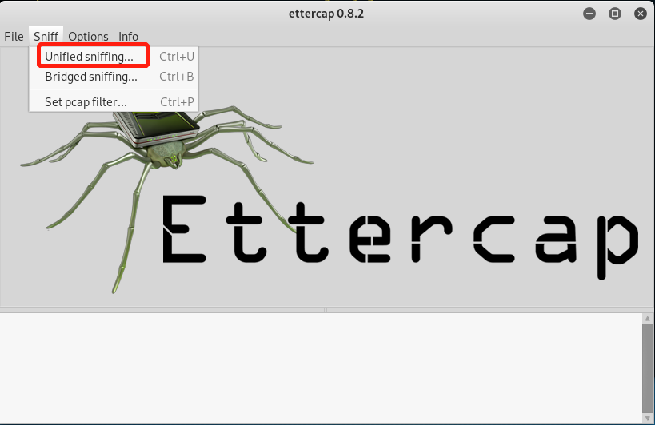Click the pane splitter handle above log area
Image resolution: width=655 pixels, height=425 pixels.
point(326,310)
